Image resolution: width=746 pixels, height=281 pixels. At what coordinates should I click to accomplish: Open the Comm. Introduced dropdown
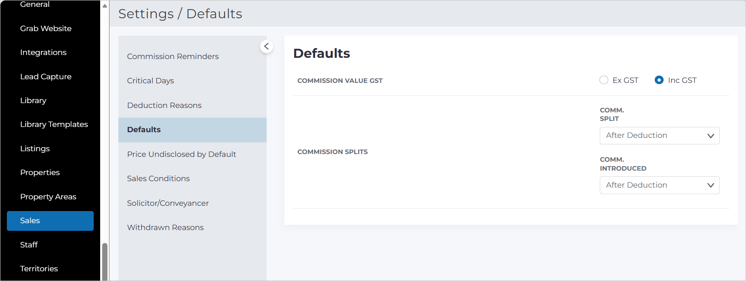(660, 185)
